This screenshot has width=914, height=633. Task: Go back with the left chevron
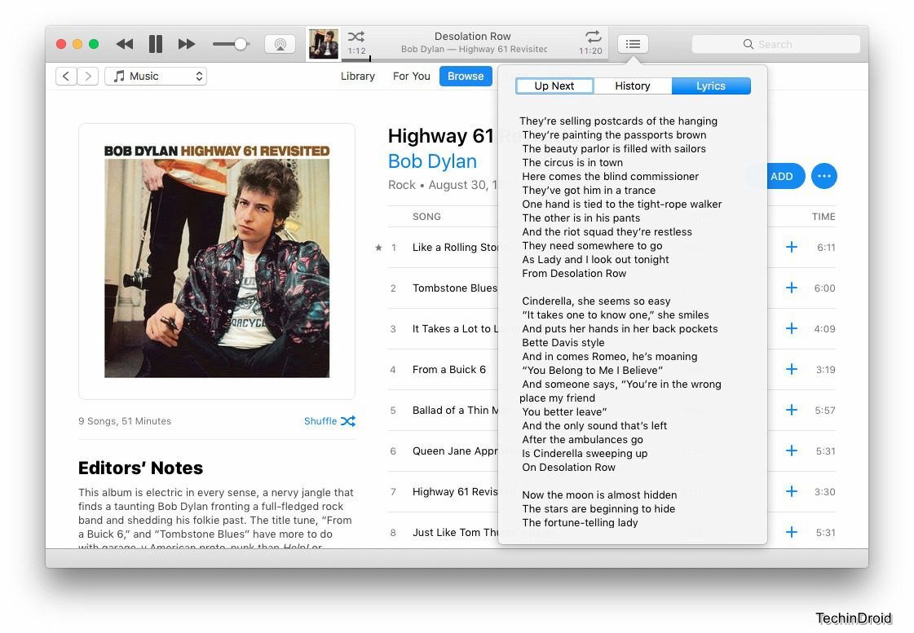pos(66,77)
